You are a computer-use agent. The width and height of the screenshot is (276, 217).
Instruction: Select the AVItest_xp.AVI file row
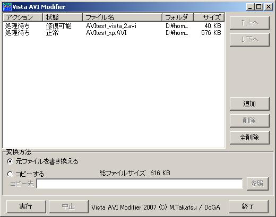(x=114, y=33)
